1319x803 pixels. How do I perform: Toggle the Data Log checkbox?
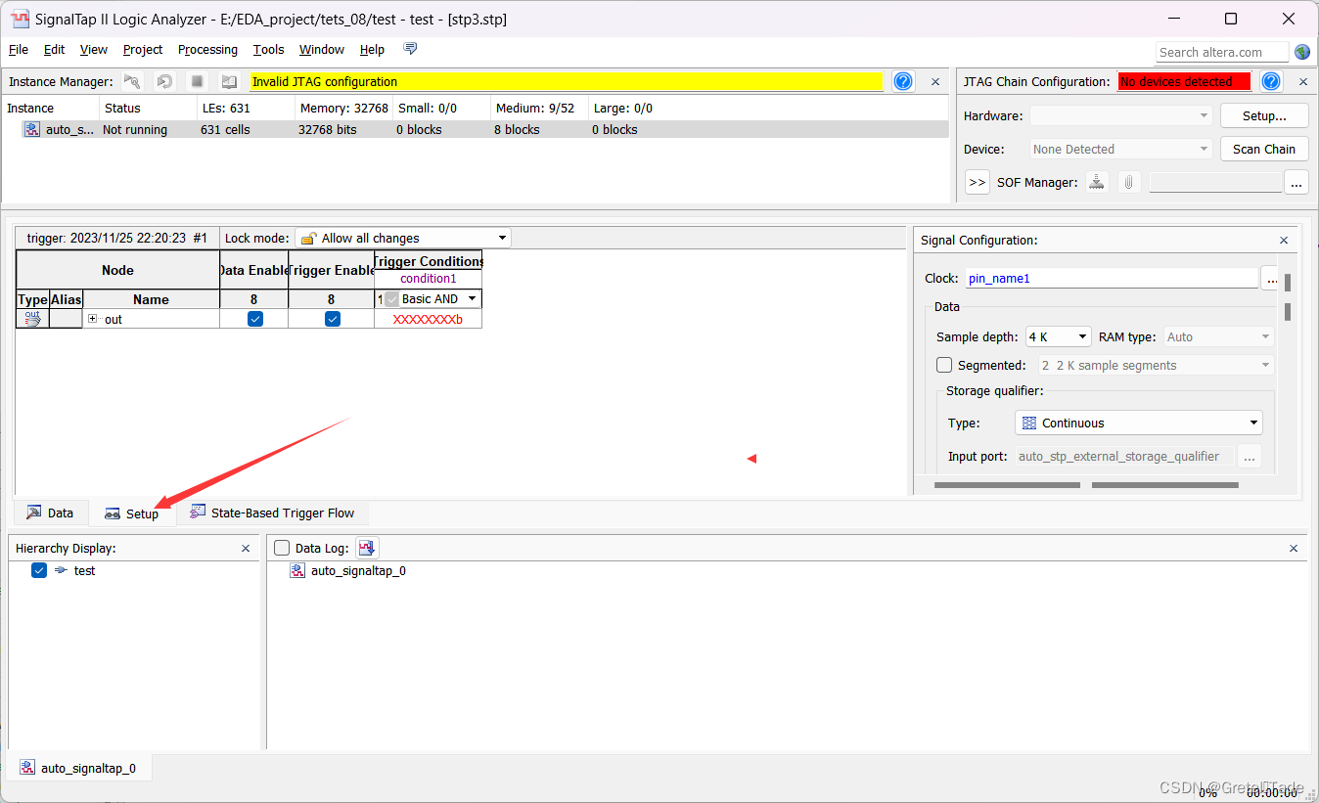pyautogui.click(x=283, y=549)
